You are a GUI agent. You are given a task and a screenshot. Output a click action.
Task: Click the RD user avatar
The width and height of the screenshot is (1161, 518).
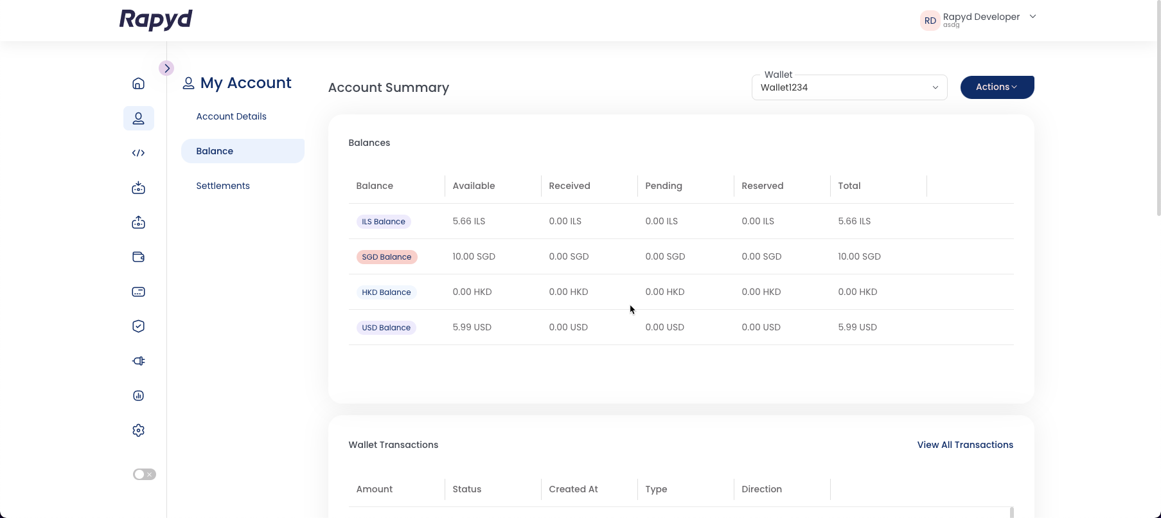tap(930, 21)
